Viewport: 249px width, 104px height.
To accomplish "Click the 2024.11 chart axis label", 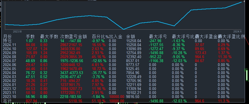I will (237, 32).
